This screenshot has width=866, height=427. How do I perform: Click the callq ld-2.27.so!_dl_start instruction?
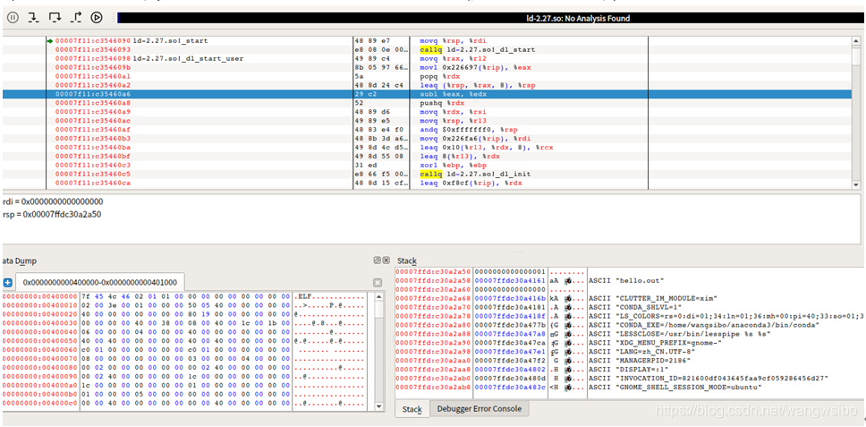click(477, 50)
